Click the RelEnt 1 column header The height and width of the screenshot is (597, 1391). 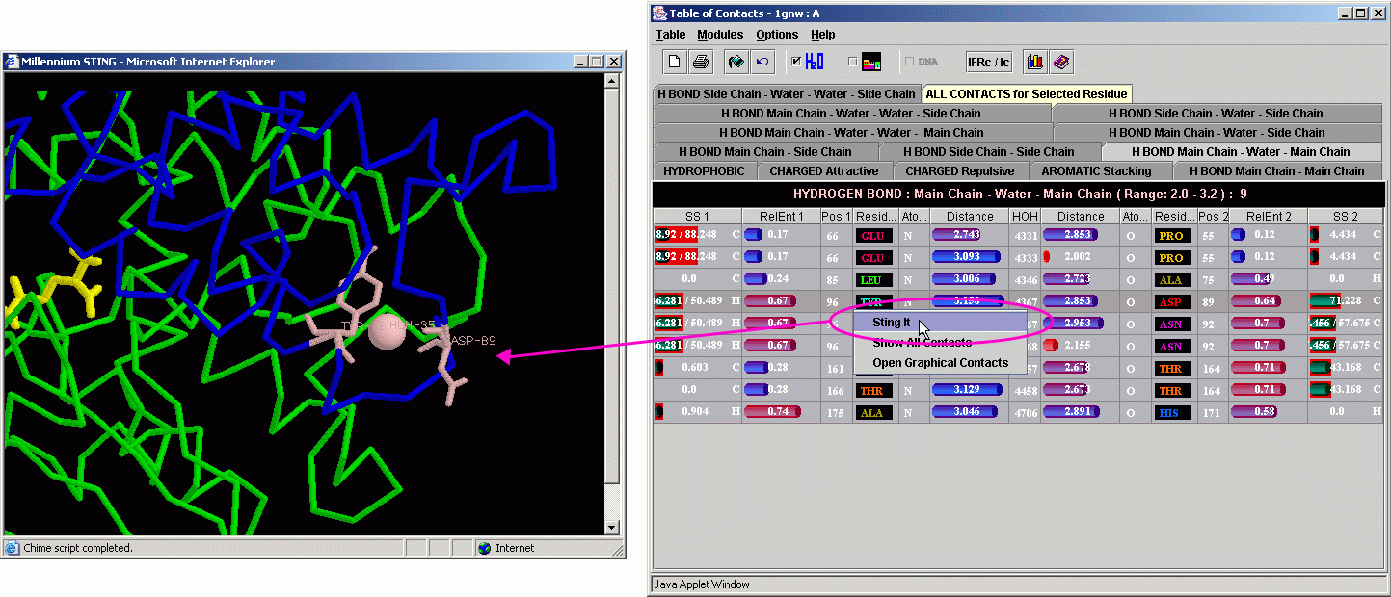point(781,217)
